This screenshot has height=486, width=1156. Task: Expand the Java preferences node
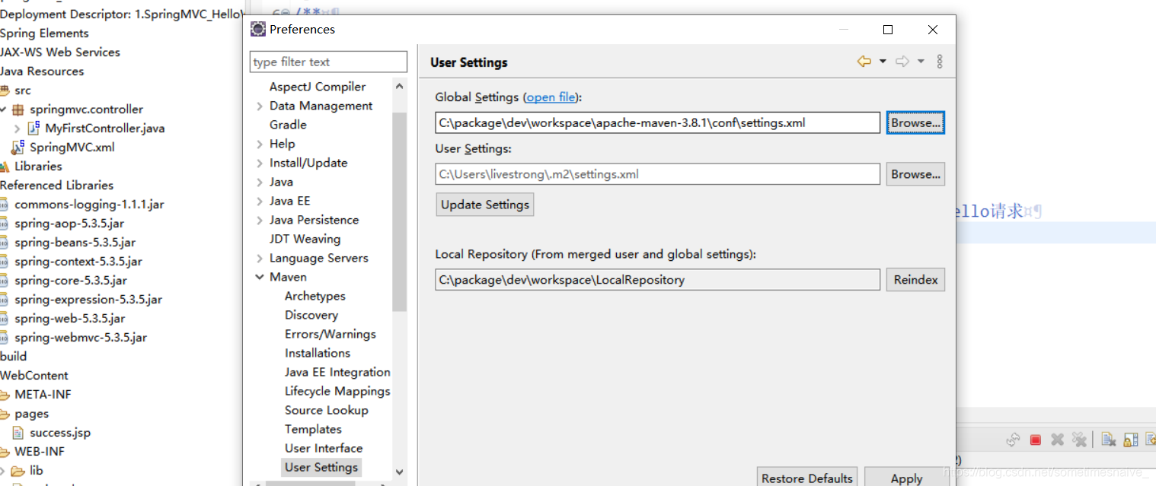260,182
